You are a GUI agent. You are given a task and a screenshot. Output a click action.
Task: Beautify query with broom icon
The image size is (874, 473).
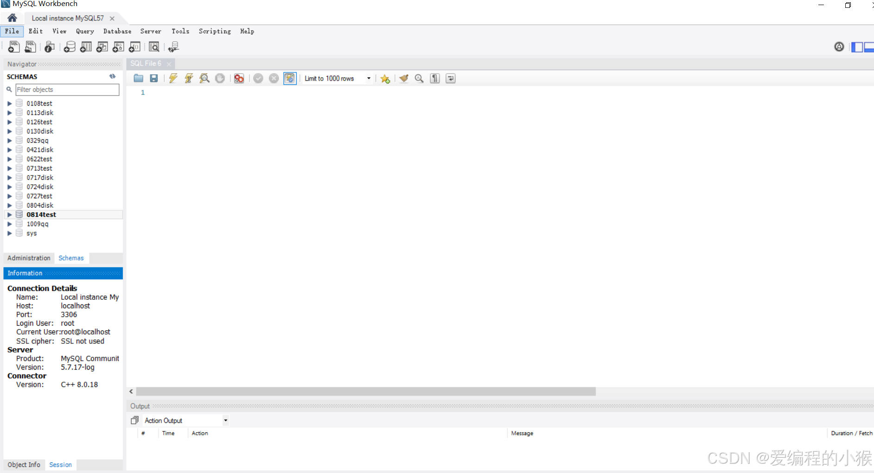[x=404, y=78]
